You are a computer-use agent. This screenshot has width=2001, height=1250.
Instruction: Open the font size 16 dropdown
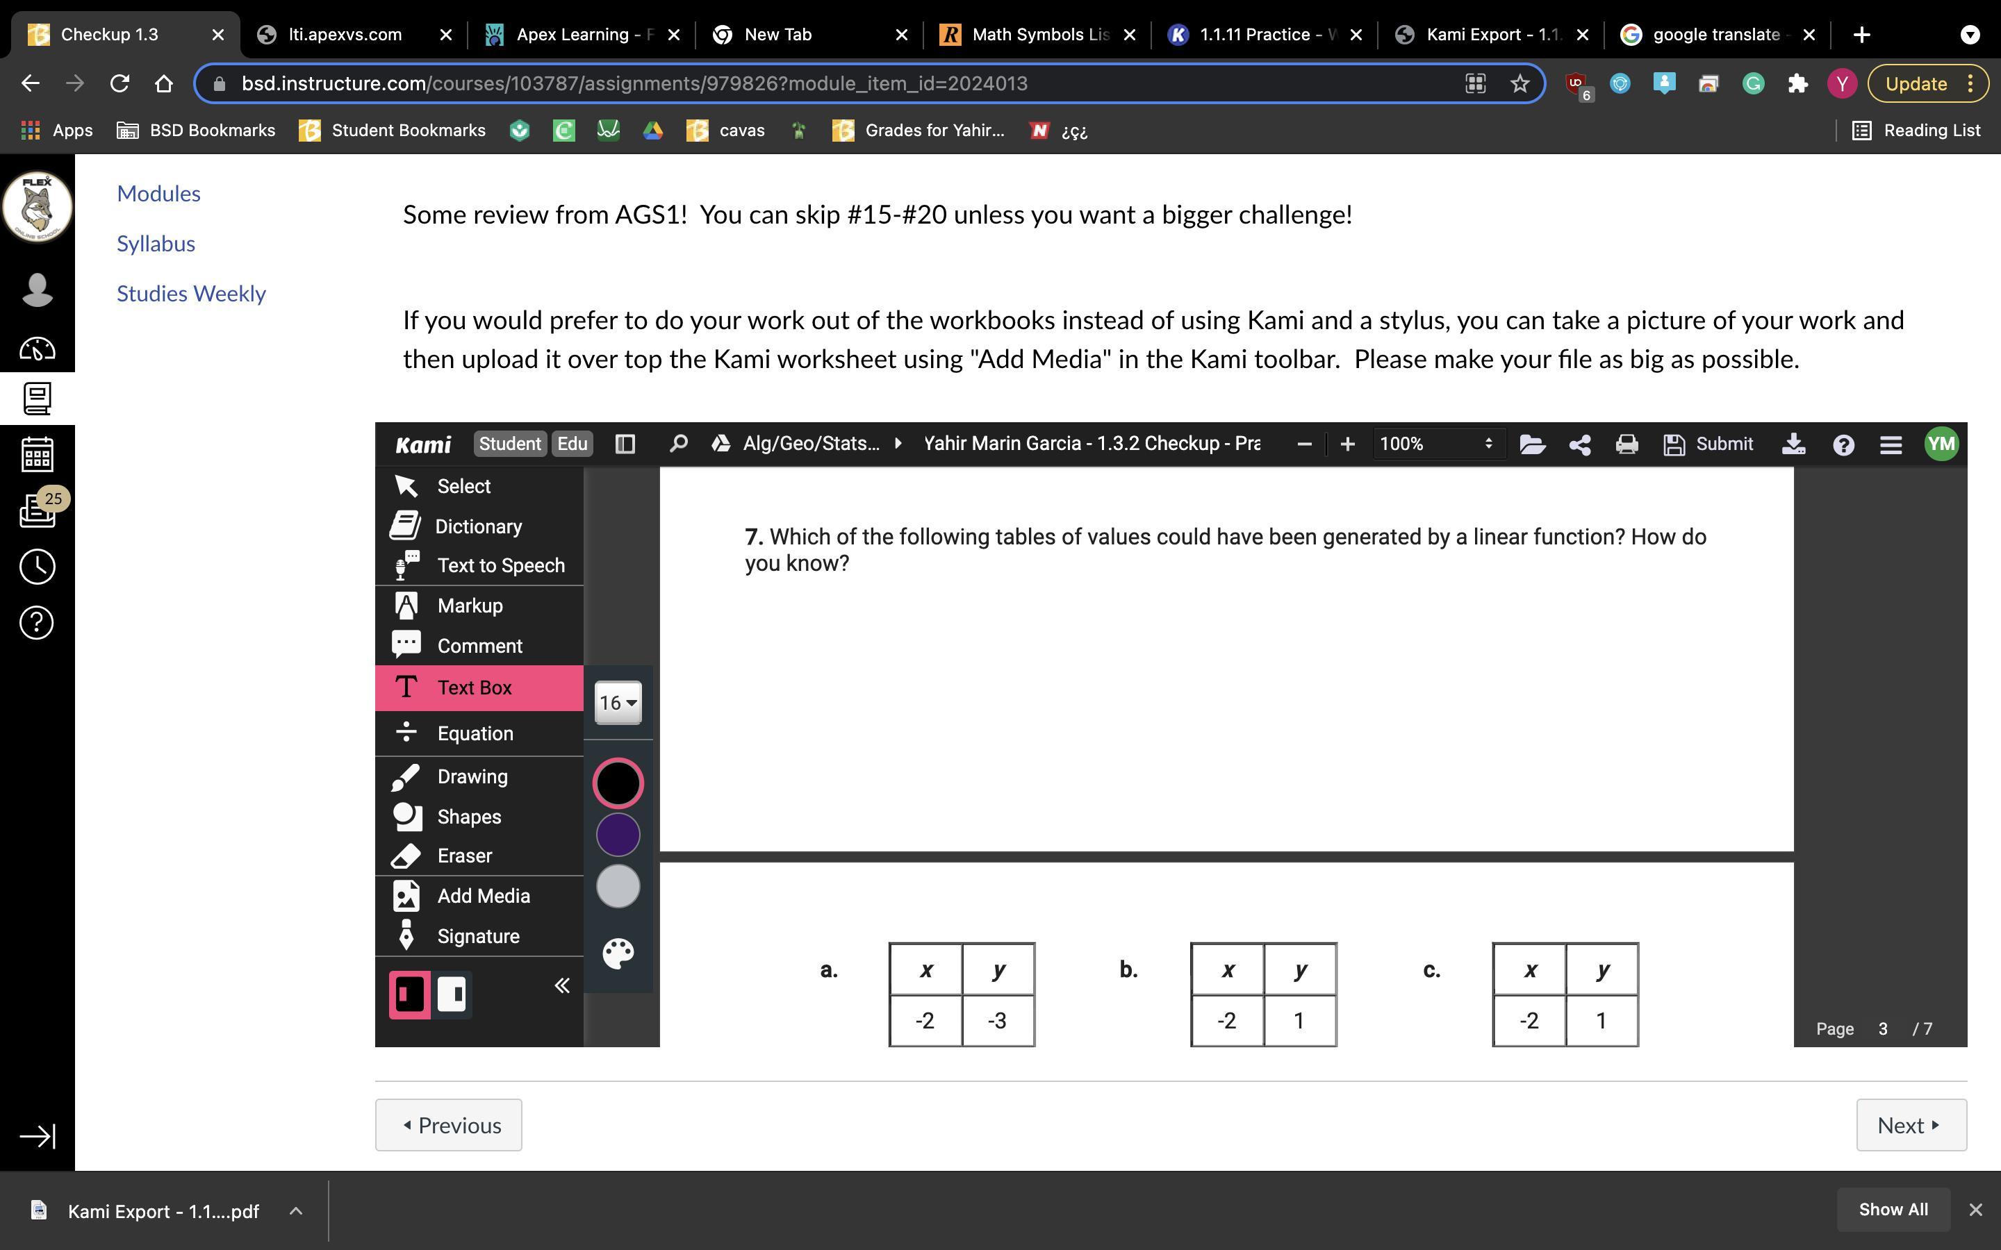pos(618,703)
